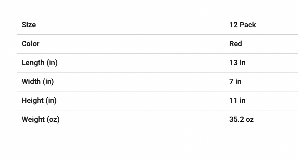Click the divider line below Width row
This screenshot has width=298, height=162.
click(x=157, y=91)
